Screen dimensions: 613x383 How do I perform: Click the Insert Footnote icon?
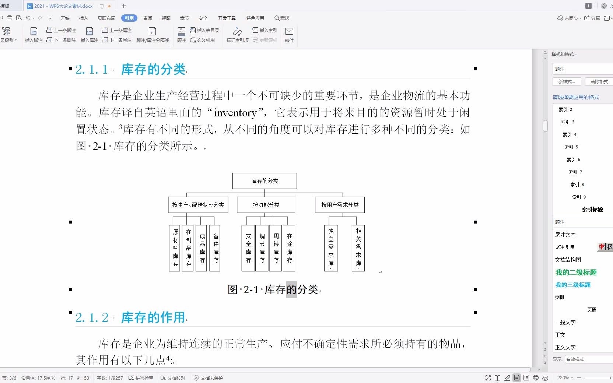coord(34,35)
